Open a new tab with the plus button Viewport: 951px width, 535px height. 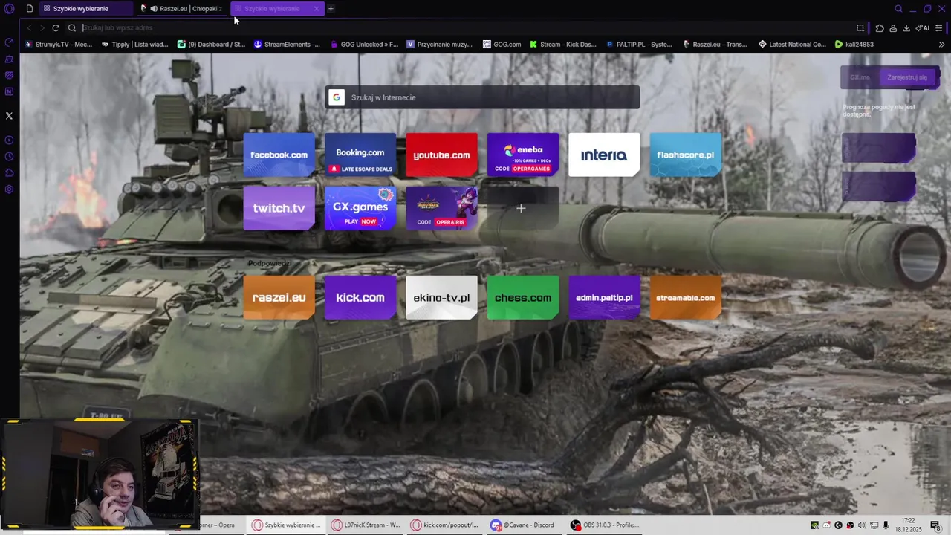(331, 9)
